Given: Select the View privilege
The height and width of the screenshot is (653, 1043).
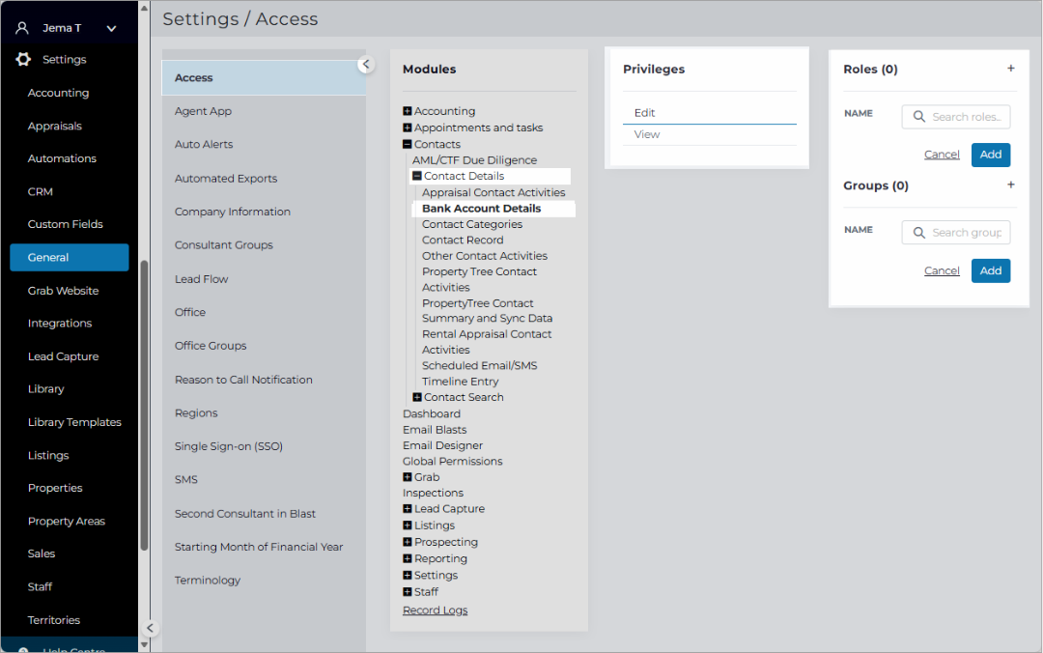Looking at the screenshot, I should (709, 134).
